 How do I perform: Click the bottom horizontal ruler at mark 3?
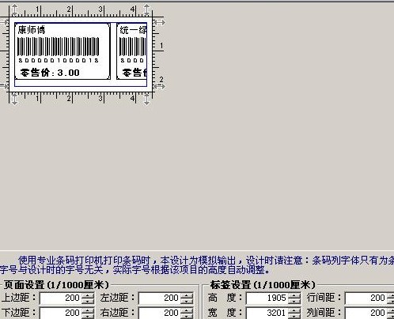(x=100, y=99)
